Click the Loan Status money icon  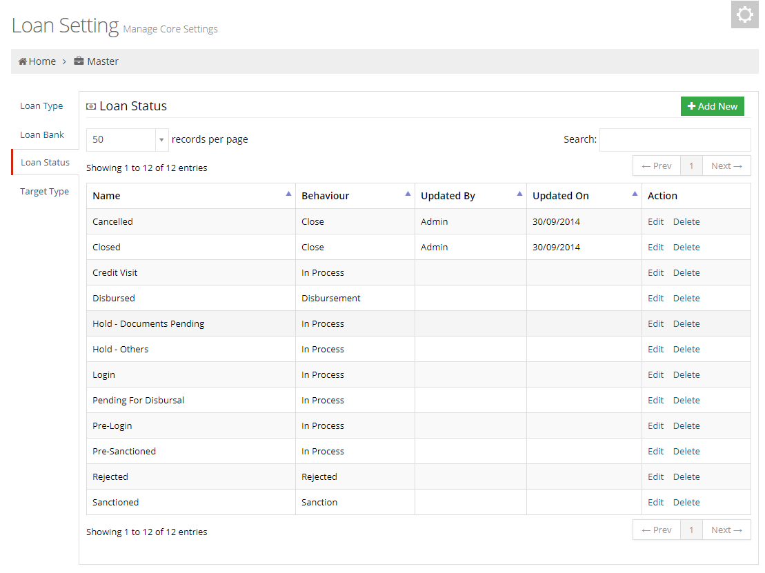[x=91, y=106]
